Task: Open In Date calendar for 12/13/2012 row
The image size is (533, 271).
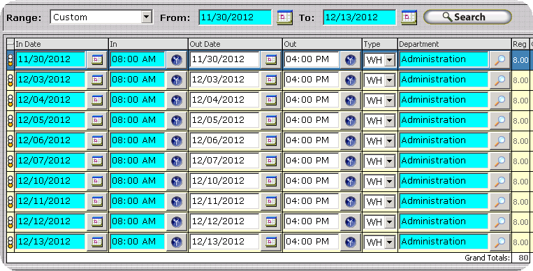Action: [97, 242]
